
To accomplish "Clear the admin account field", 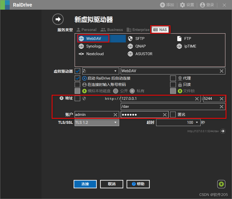I will coord(115,115).
